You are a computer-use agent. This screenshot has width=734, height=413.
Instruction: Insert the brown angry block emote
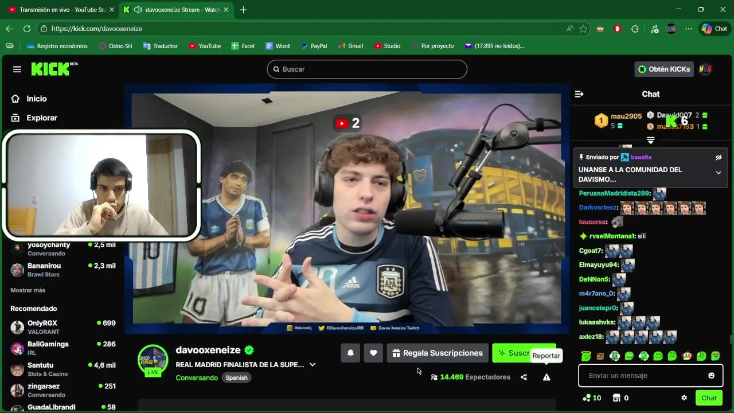click(600, 356)
